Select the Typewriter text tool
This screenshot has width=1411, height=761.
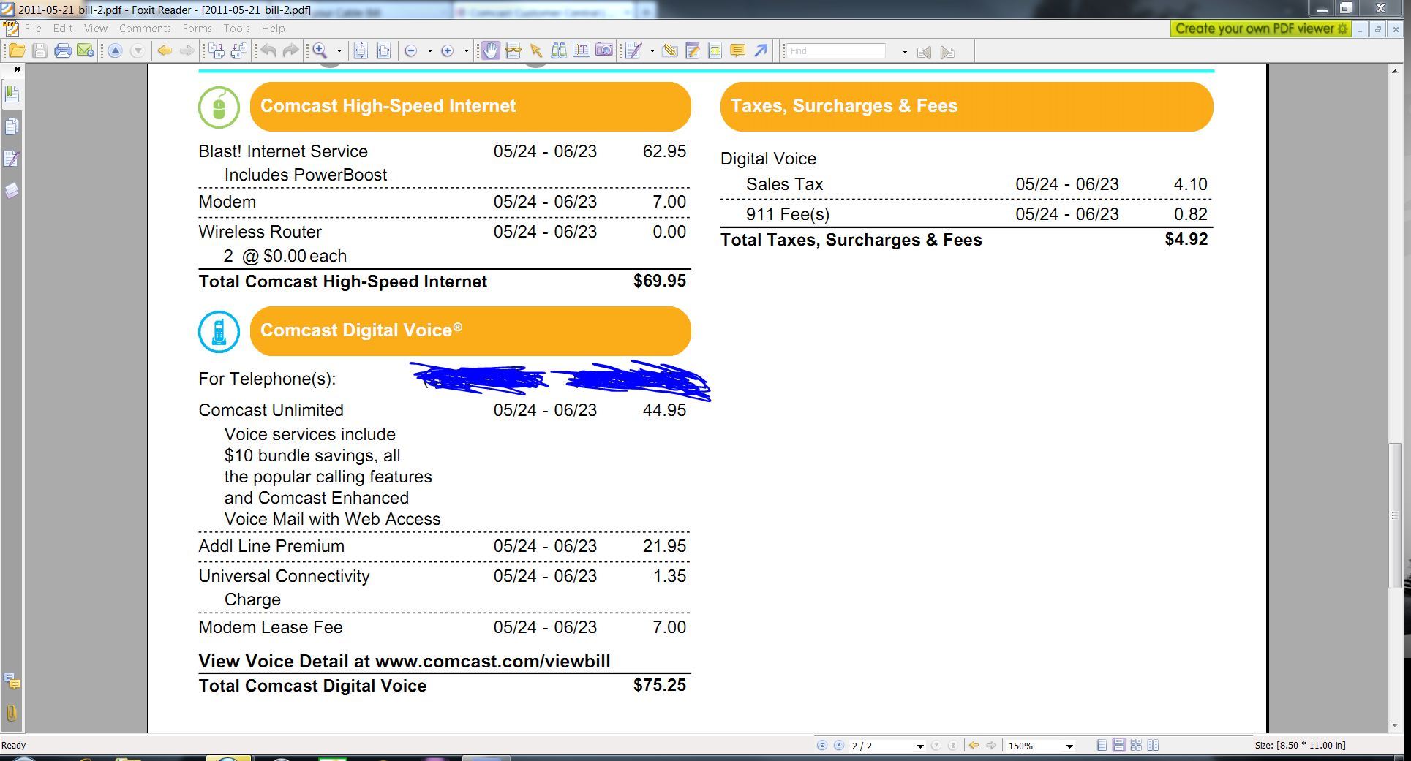point(582,50)
